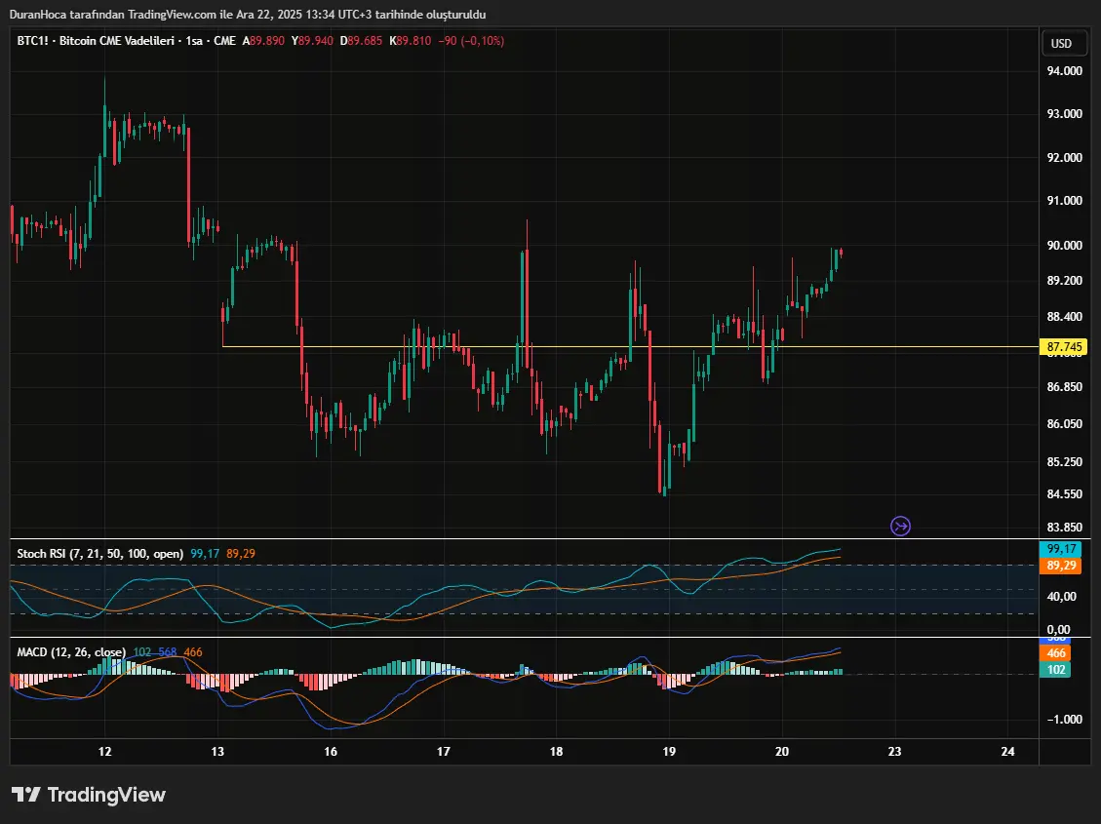Image resolution: width=1101 pixels, height=824 pixels.
Task: Click the 93.000 price axis label
Action: [x=1064, y=114]
